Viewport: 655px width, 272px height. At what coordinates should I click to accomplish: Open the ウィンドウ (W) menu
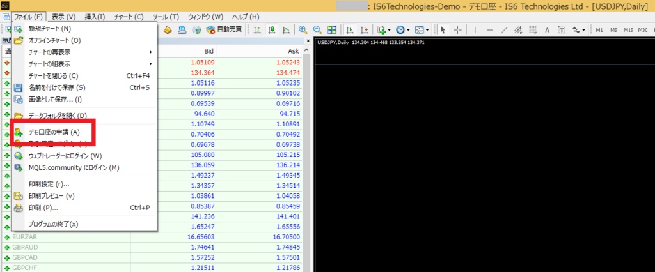point(205,17)
